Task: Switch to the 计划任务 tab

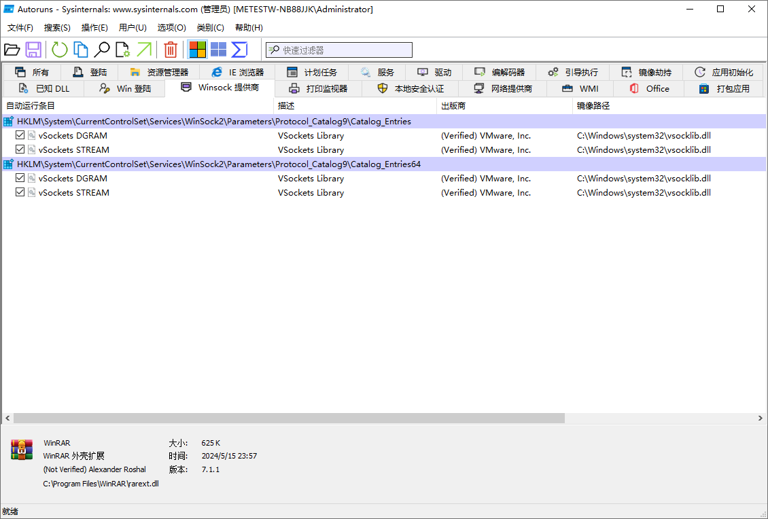Action: (x=312, y=73)
